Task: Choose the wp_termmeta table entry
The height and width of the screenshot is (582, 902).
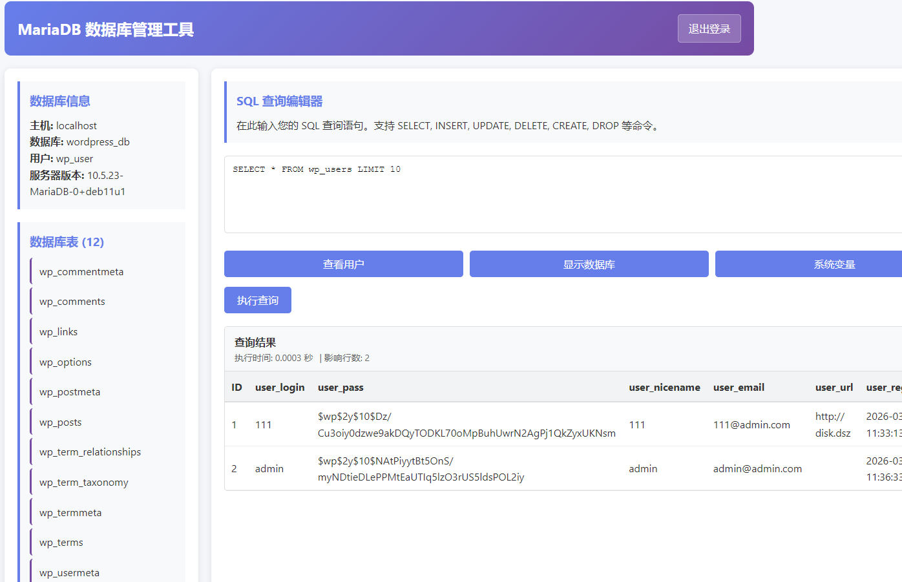Action: pos(70,513)
